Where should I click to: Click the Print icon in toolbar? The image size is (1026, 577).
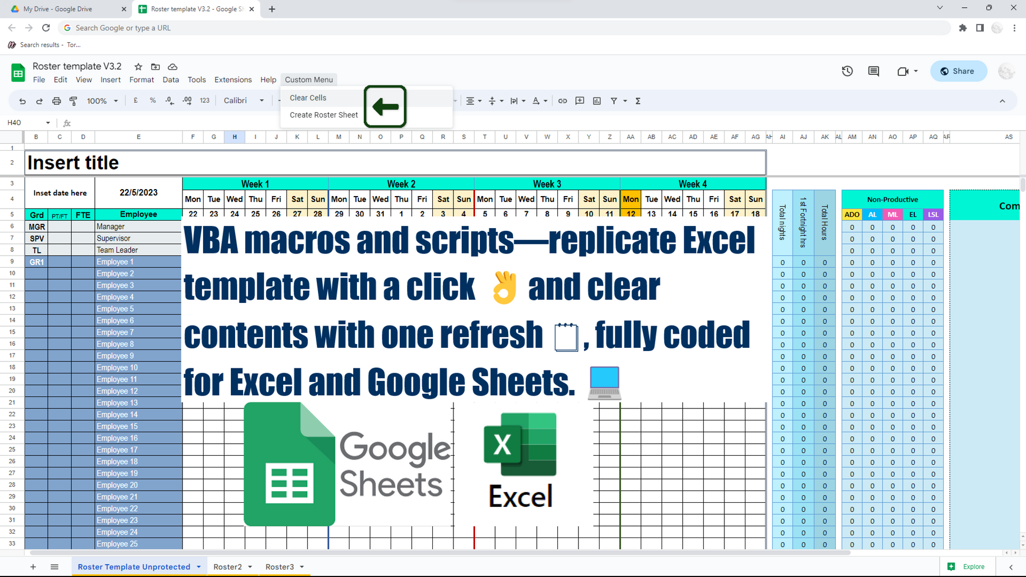pyautogui.click(x=56, y=101)
